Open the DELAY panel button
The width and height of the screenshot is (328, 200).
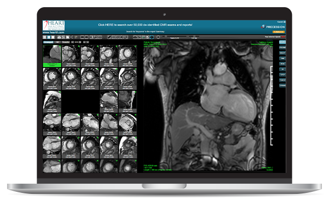coord(282,53)
